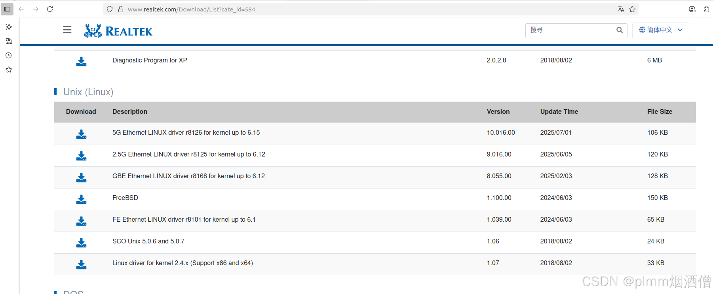The height and width of the screenshot is (294, 713).
Task: Open the extensions icon
Action: [x=706, y=9]
